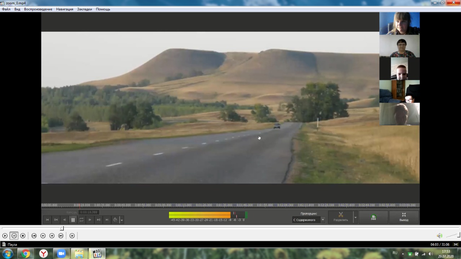Click the 0:01:00.000 mark on the timeline
Screen dimensions: 461x259
point(163,205)
